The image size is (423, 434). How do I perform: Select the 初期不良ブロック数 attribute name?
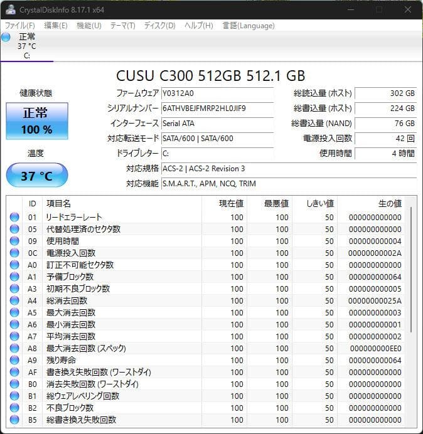coord(78,288)
